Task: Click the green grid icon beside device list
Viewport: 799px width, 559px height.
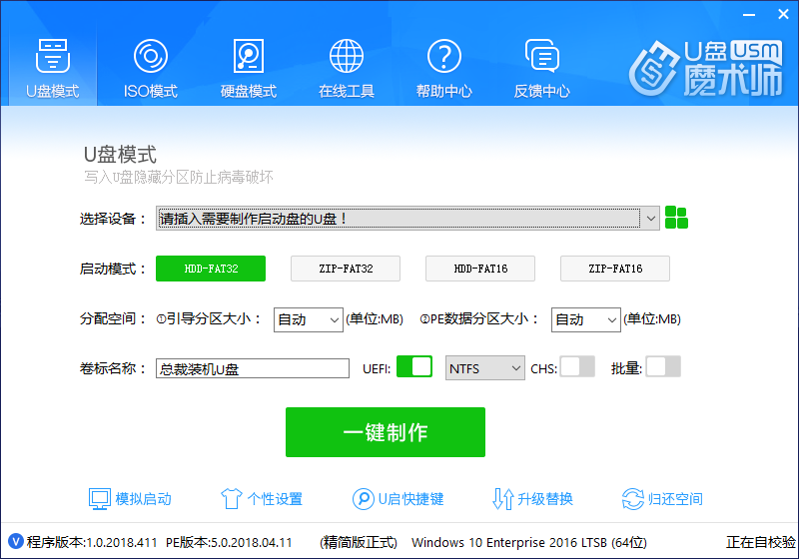Action: click(x=677, y=218)
